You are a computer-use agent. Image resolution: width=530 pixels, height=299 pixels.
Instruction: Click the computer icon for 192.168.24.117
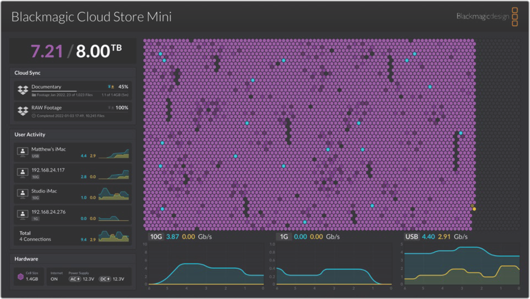click(22, 173)
